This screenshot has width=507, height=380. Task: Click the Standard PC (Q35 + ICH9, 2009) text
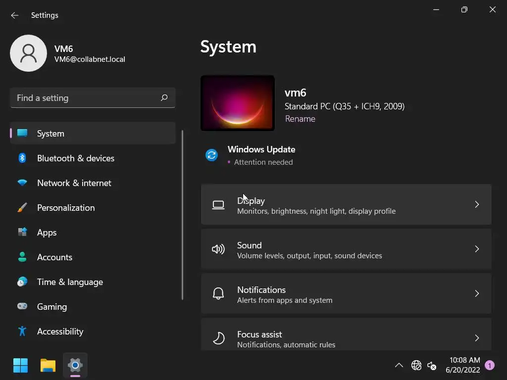tap(345, 106)
